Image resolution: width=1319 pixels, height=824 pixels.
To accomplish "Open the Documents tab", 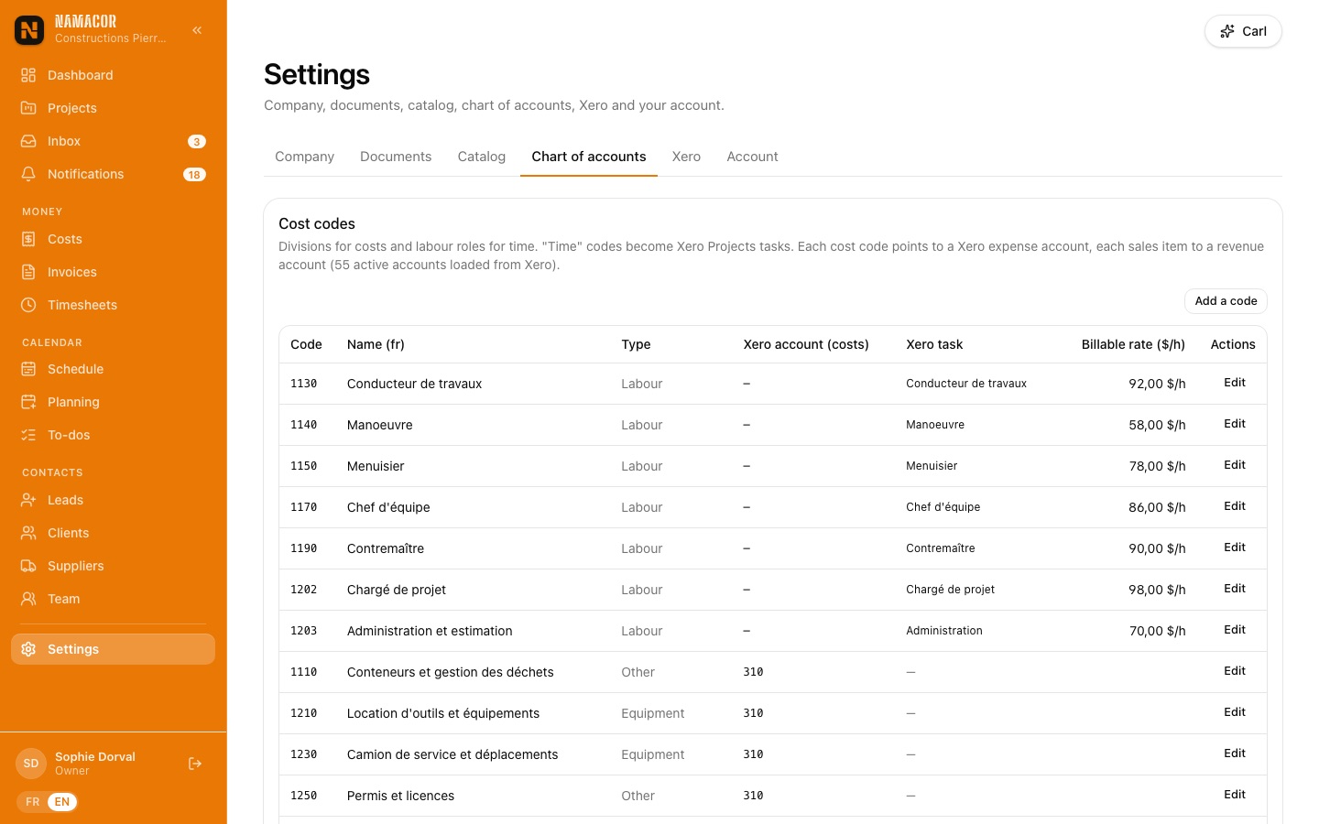I will (x=396, y=157).
